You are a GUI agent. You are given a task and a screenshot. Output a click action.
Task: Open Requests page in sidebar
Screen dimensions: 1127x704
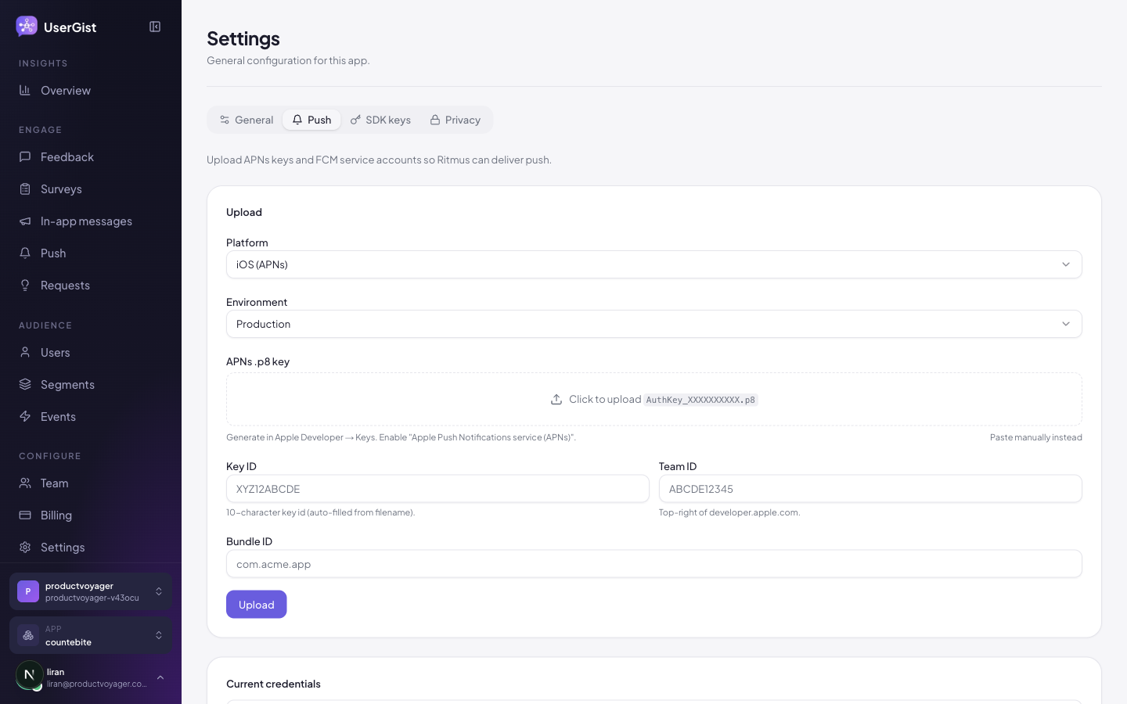91,286
